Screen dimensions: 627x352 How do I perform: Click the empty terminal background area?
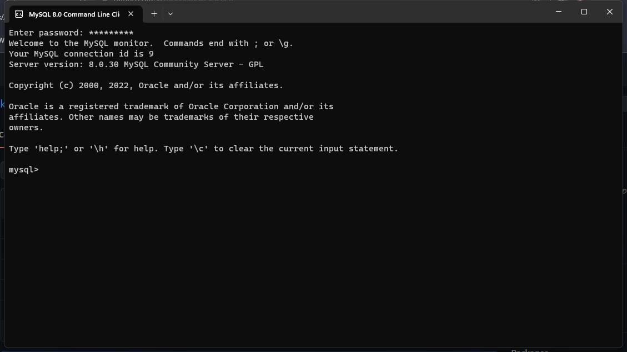tap(311, 261)
